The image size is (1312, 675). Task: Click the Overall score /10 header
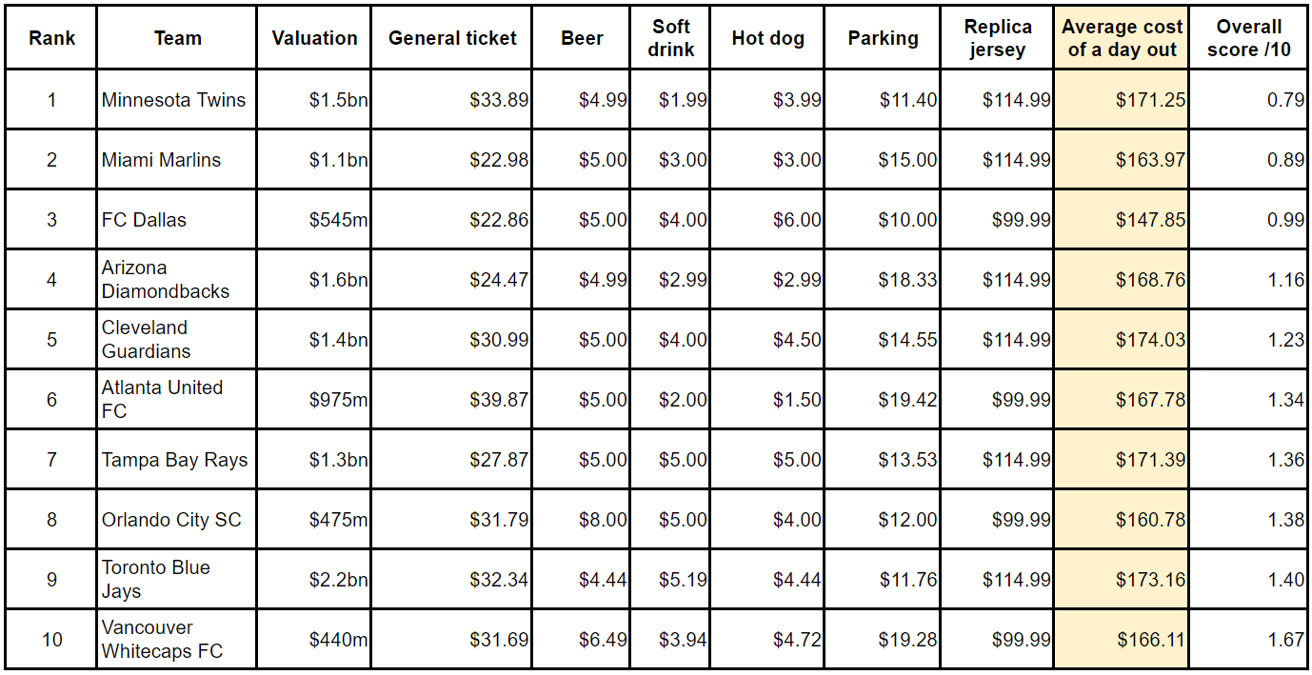tap(1248, 39)
